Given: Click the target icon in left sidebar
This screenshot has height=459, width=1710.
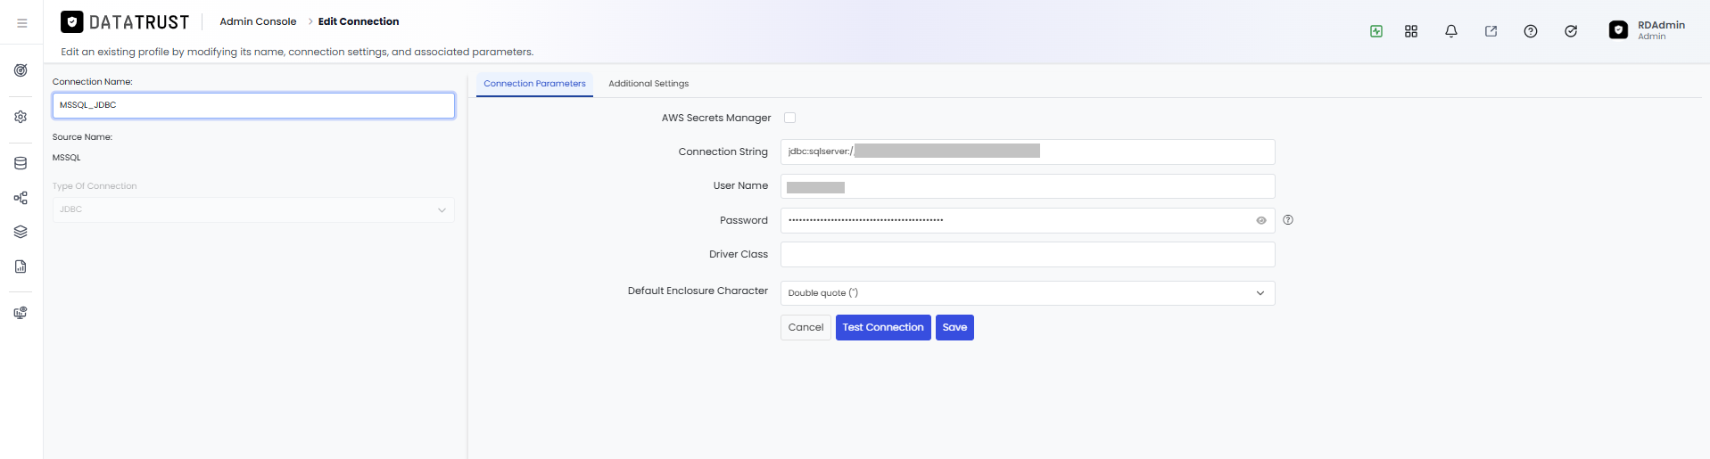Looking at the screenshot, I should tap(21, 70).
